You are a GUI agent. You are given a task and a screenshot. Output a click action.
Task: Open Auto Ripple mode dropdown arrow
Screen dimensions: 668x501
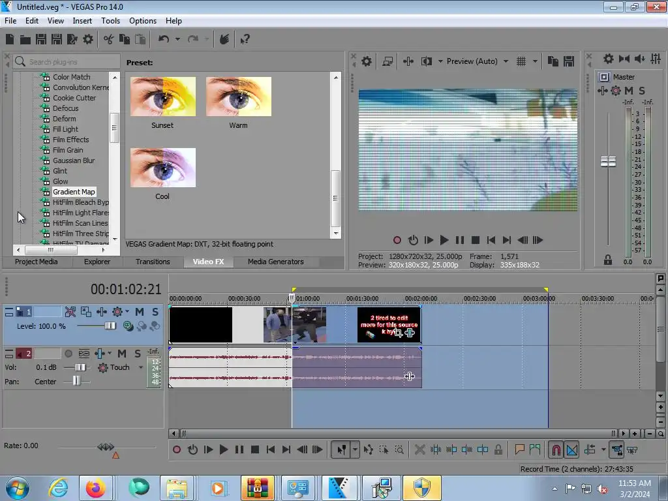click(x=603, y=449)
